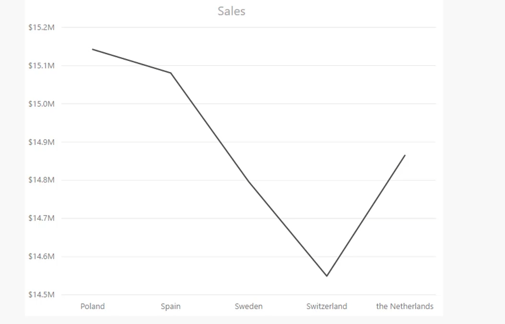Click the $15.0M y-axis label
The width and height of the screenshot is (505, 324).
click(x=42, y=104)
